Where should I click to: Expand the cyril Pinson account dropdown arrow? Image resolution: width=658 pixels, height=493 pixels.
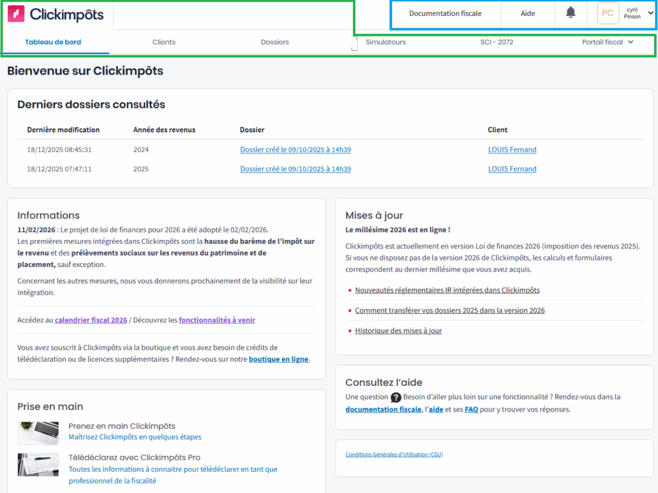(x=650, y=13)
